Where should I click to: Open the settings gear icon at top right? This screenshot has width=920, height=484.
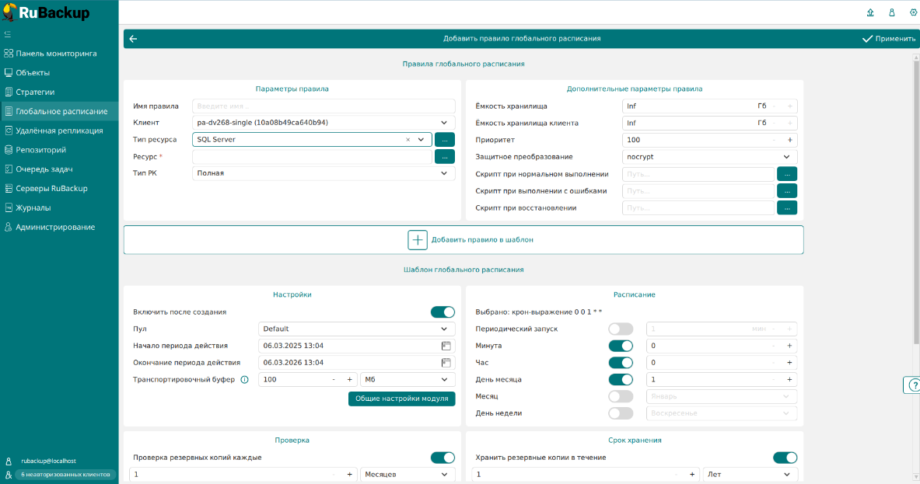(913, 12)
